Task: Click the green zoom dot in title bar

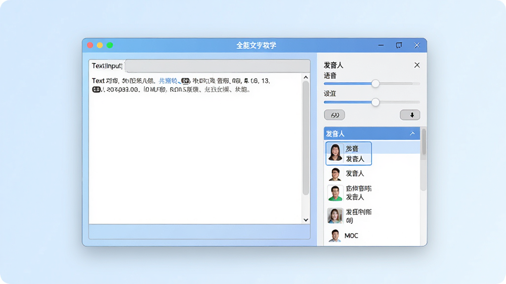Action: [110, 45]
